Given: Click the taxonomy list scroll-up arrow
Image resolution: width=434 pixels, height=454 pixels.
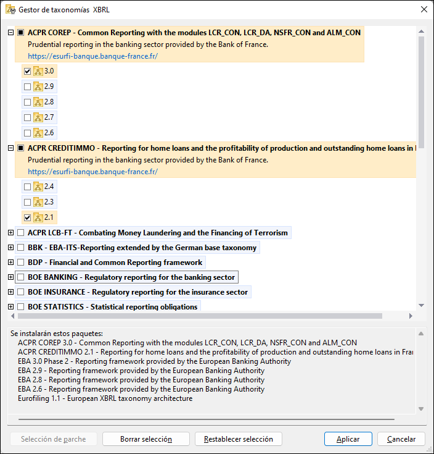Looking at the screenshot, I should (x=421, y=32).
